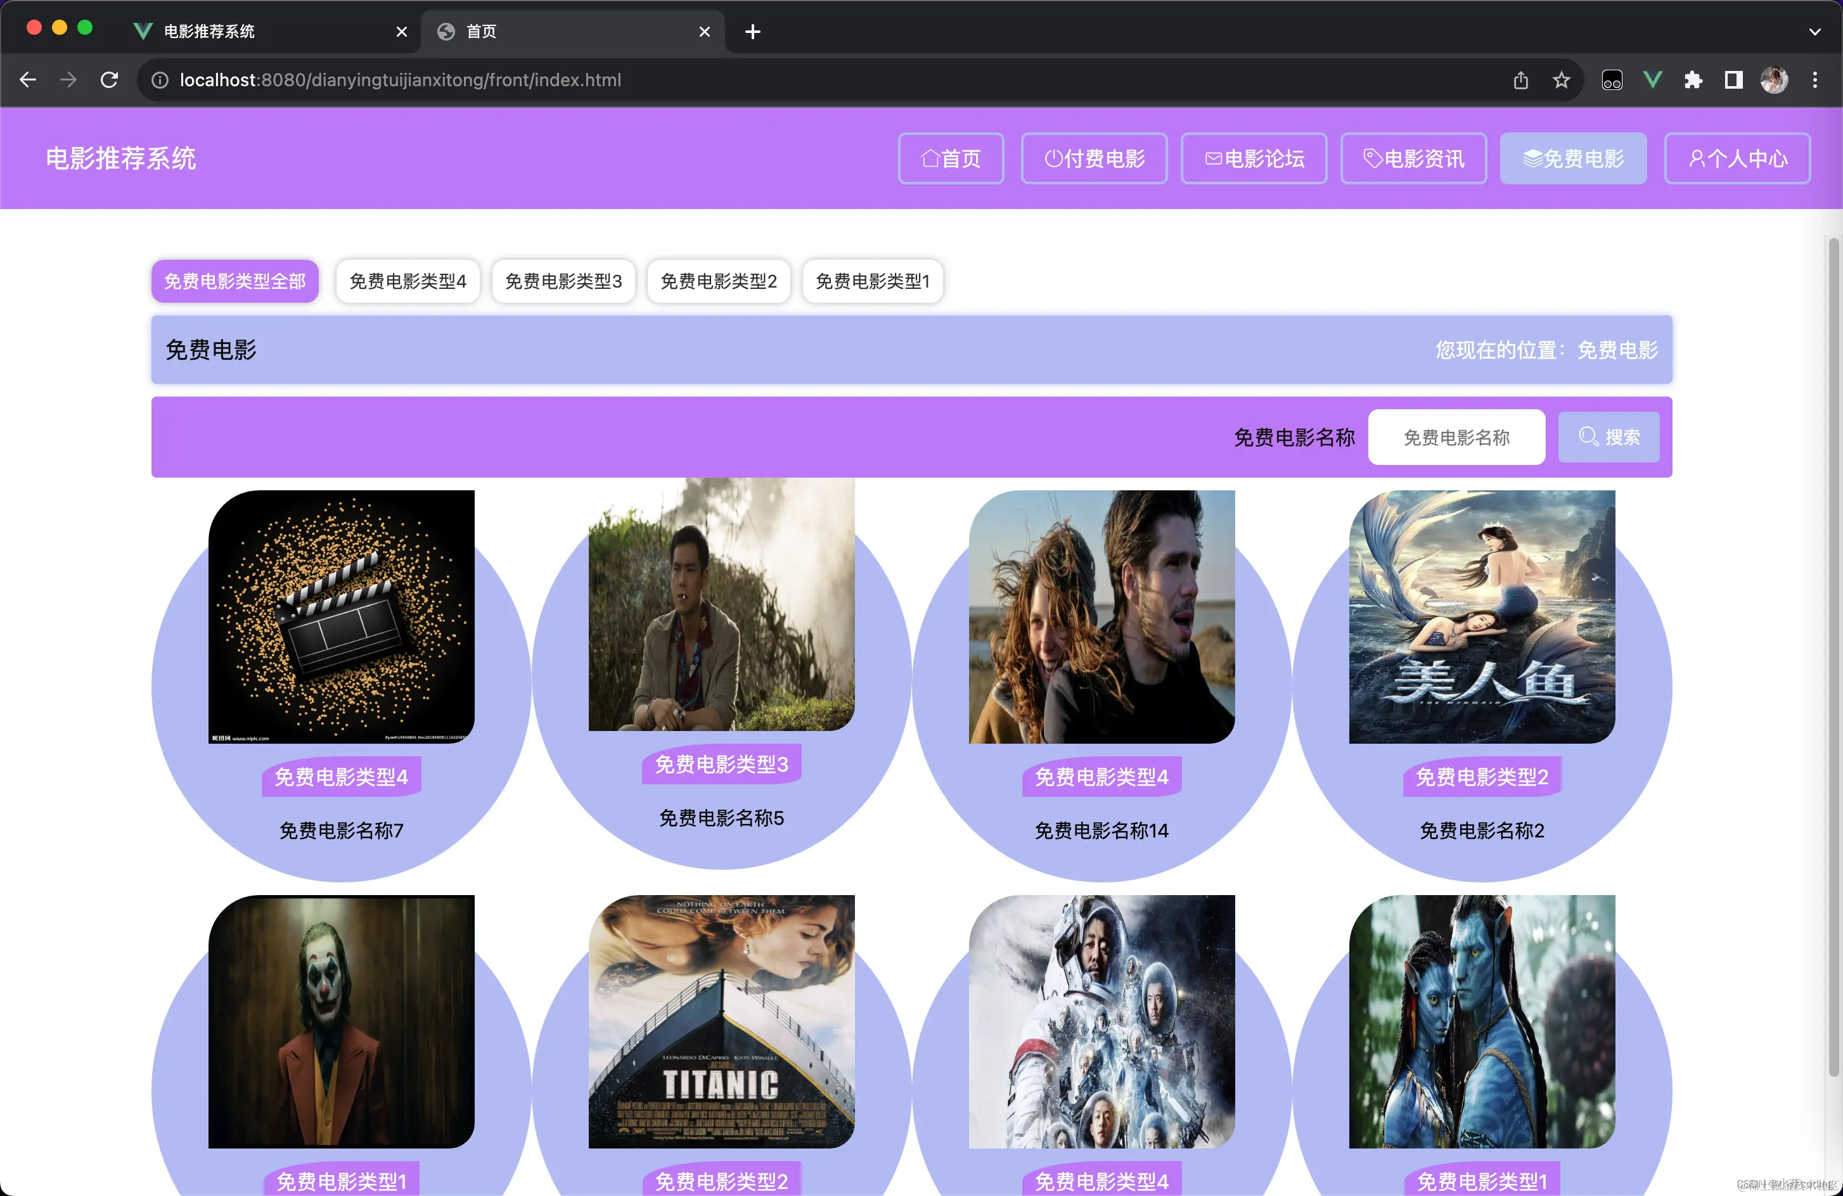Bookmark the page via the star icon
The image size is (1843, 1196).
click(1561, 80)
